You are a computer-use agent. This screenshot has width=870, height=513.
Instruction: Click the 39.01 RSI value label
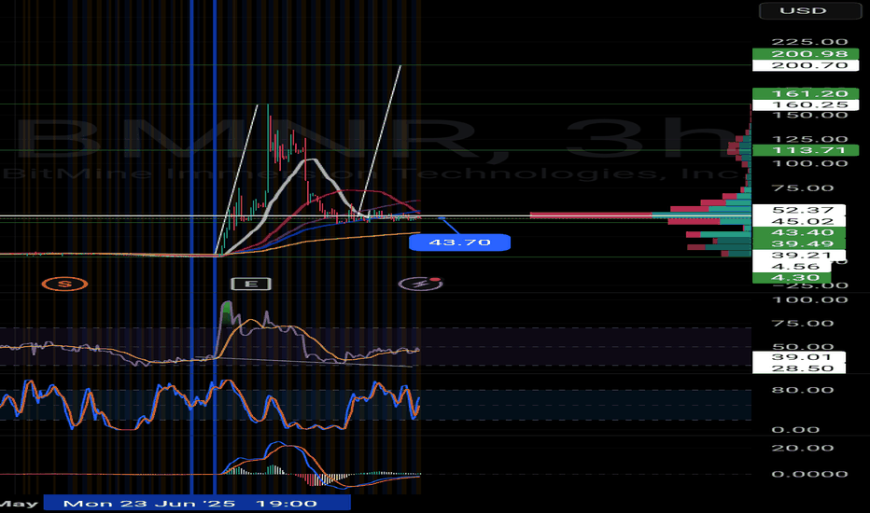tap(799, 356)
